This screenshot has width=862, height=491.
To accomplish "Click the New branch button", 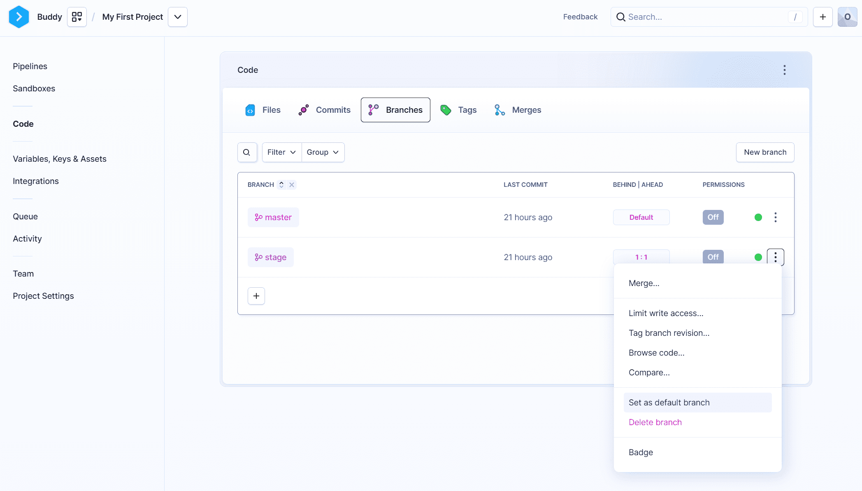I will (765, 152).
